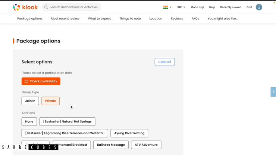Select the Private group type
Screen dimensions: 276x155
pyautogui.click(x=50, y=101)
